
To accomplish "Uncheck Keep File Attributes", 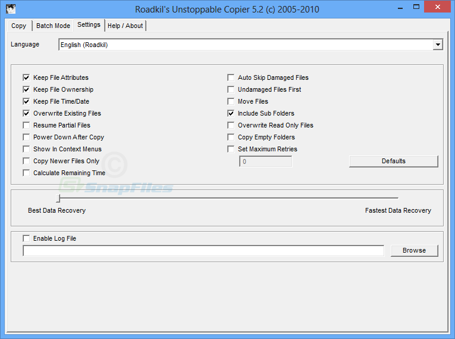I will tap(26, 77).
